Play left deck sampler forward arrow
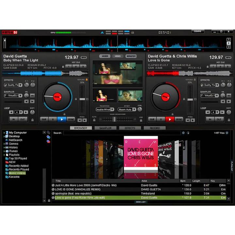This screenshot has height=235, width=235. point(32,102)
